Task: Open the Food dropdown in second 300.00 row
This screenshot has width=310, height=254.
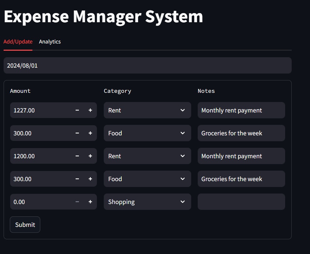Action: pyautogui.click(x=147, y=179)
